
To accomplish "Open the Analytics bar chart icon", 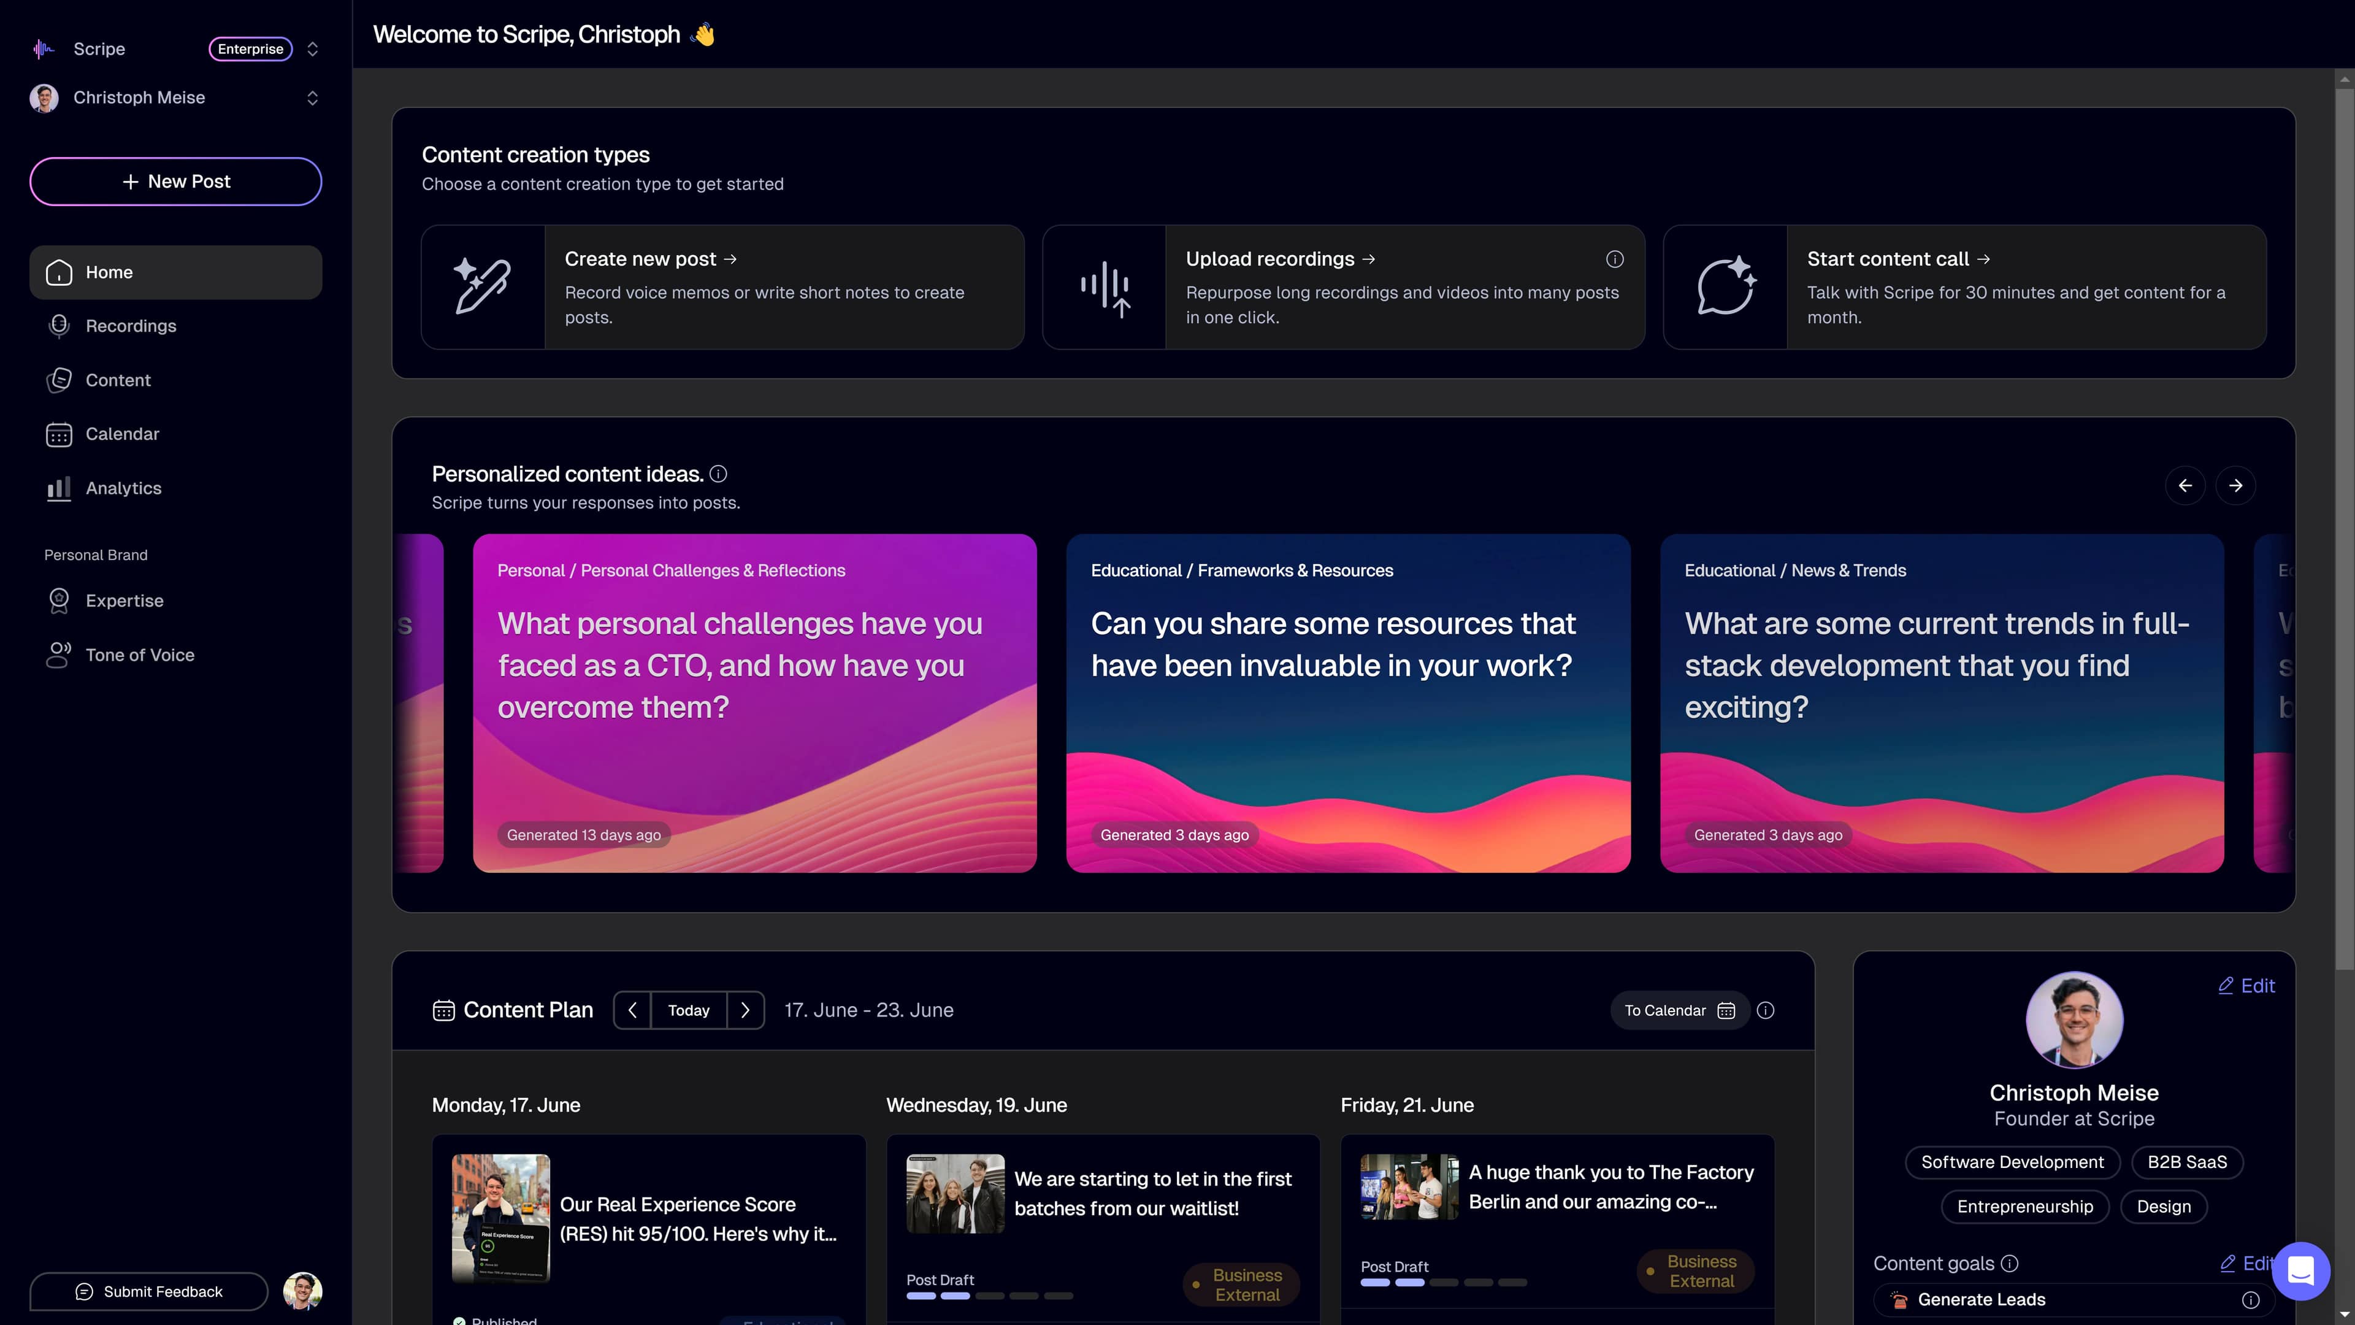I will (58, 488).
